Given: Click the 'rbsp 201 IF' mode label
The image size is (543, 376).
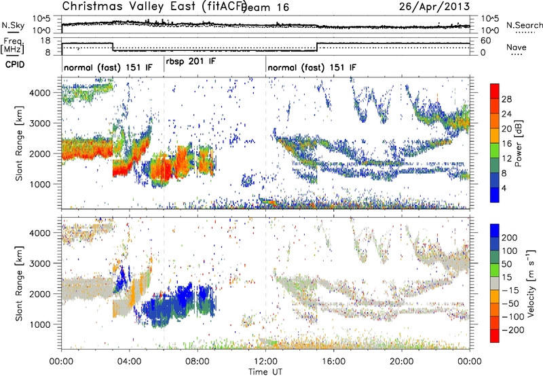Looking at the screenshot, I should 191,61.
